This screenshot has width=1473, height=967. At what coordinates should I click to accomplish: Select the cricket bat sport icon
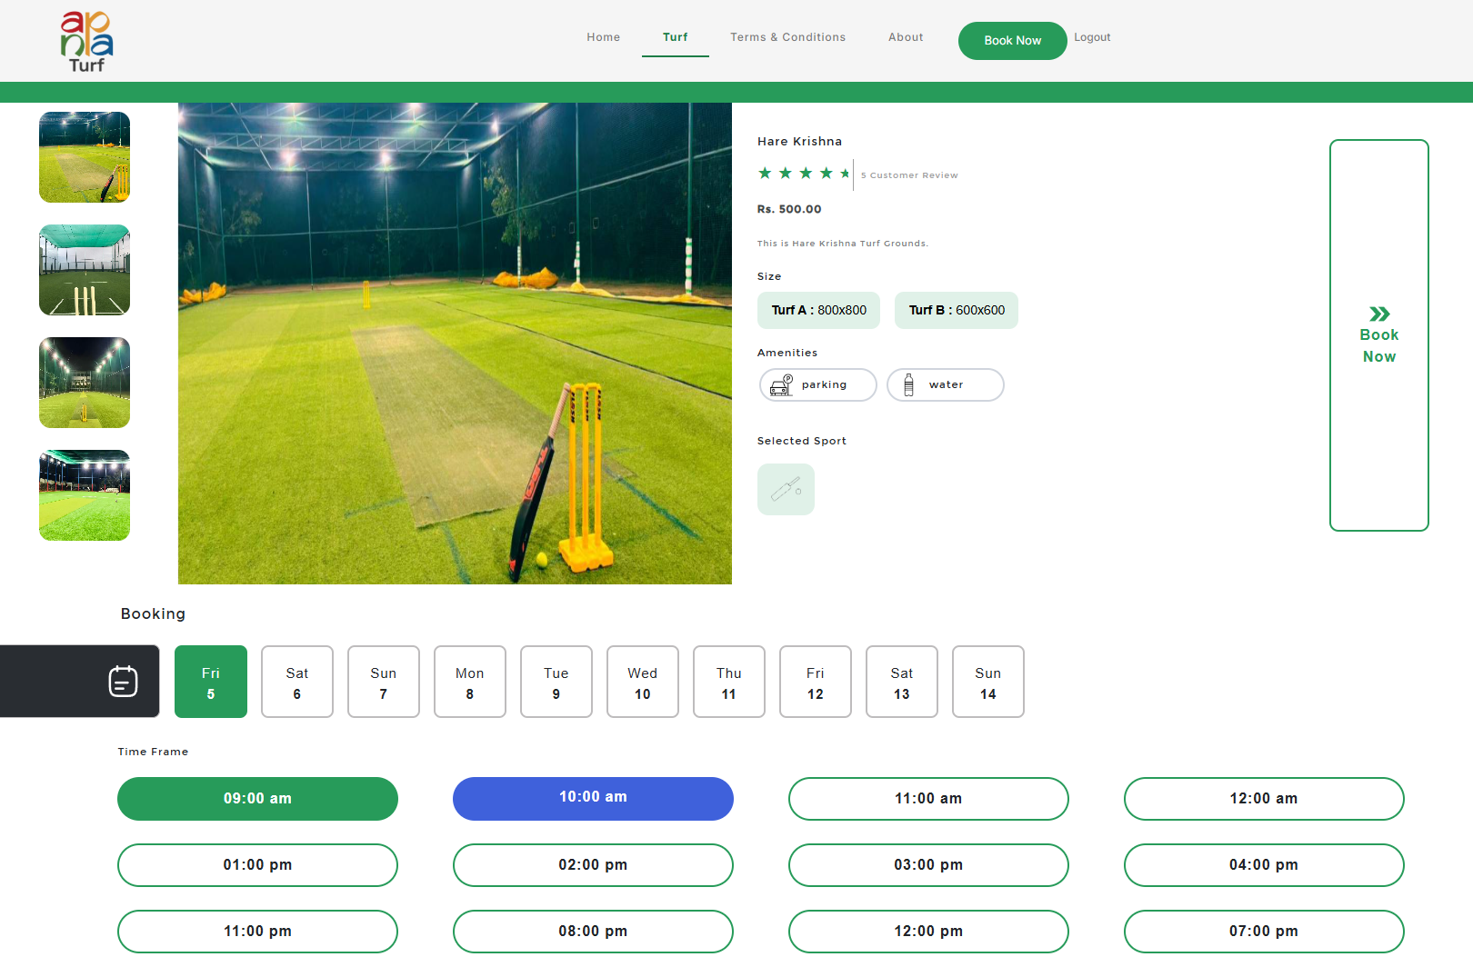click(x=786, y=489)
